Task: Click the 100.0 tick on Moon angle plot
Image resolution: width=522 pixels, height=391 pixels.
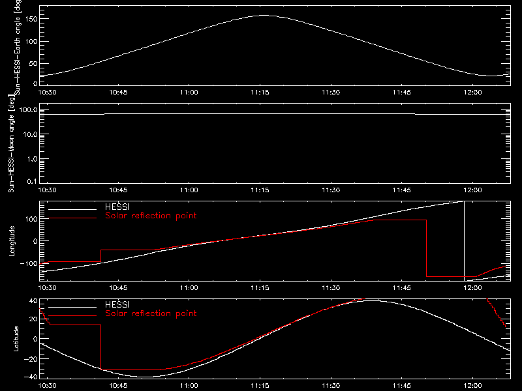Action: [29, 110]
